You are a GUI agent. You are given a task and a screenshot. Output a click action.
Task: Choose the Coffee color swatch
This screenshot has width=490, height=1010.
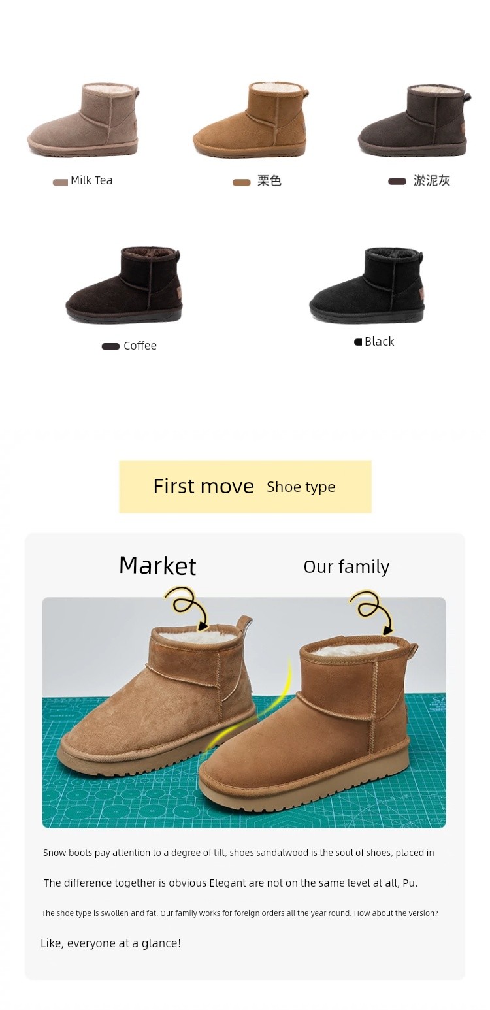(110, 346)
